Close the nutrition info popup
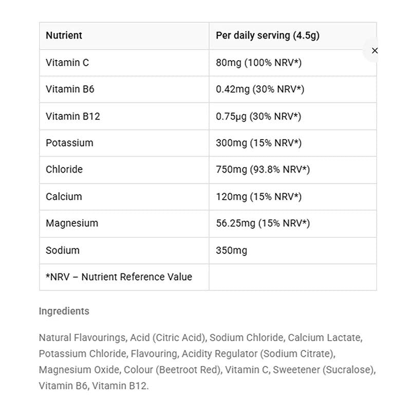 pyautogui.click(x=375, y=50)
